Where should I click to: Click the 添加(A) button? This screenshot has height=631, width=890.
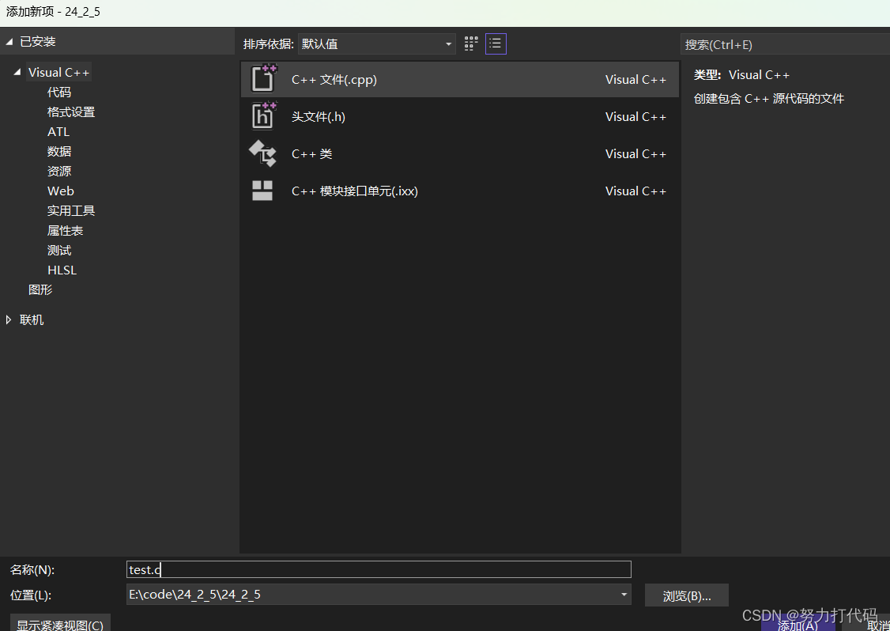[x=797, y=625]
